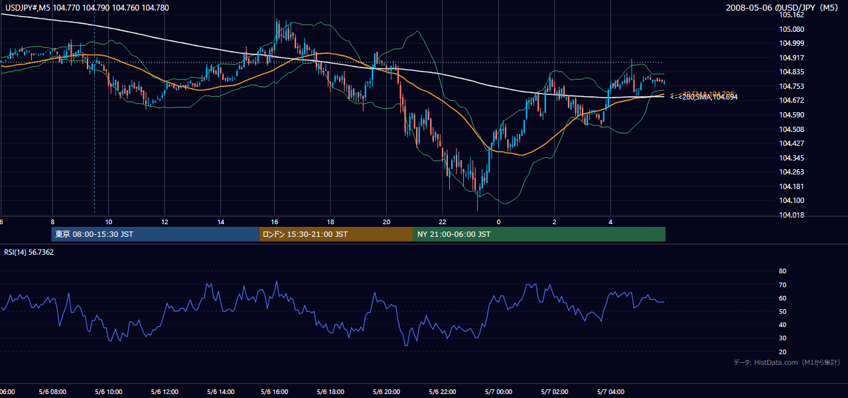
Task: Click the London session bar ロンドン 15:30-21:00 JST
Action: [x=336, y=234]
